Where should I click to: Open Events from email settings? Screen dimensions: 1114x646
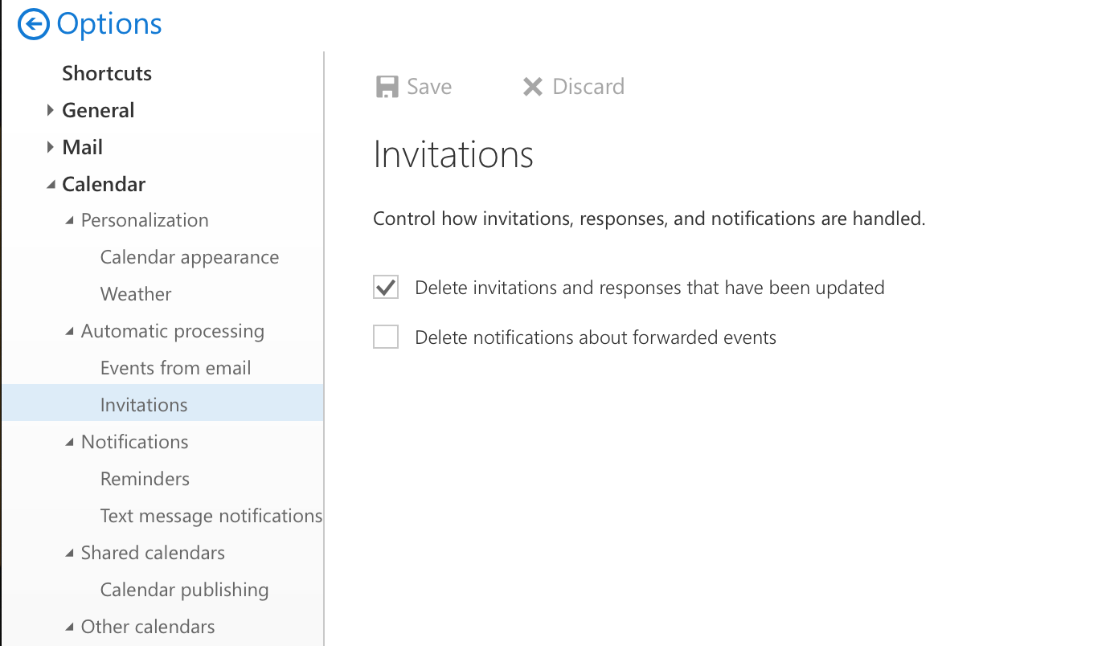click(176, 368)
